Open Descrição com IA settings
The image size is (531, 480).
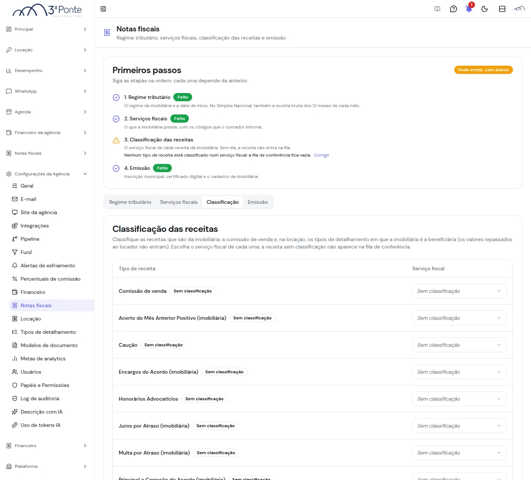52,412
